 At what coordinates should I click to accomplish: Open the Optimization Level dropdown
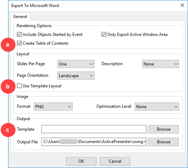click(x=157, y=106)
